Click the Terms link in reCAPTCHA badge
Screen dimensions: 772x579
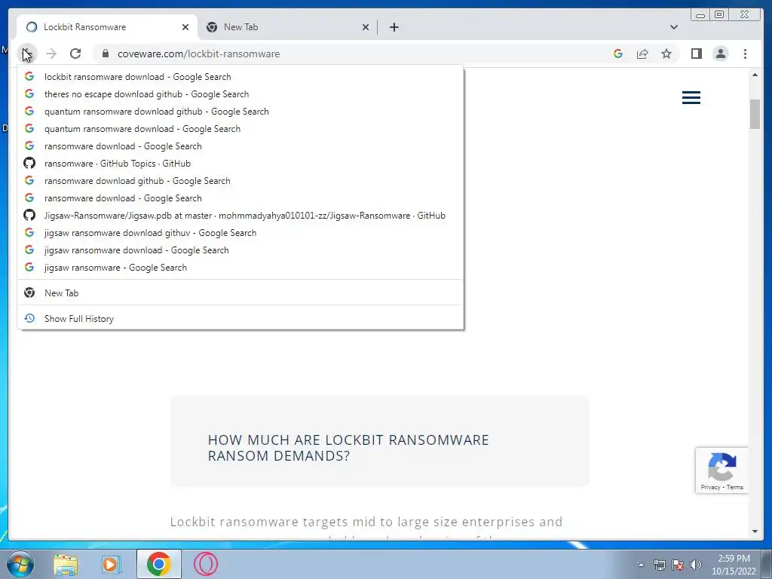(x=734, y=487)
